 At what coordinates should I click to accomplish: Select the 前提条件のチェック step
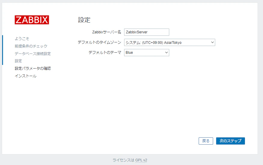(31, 46)
